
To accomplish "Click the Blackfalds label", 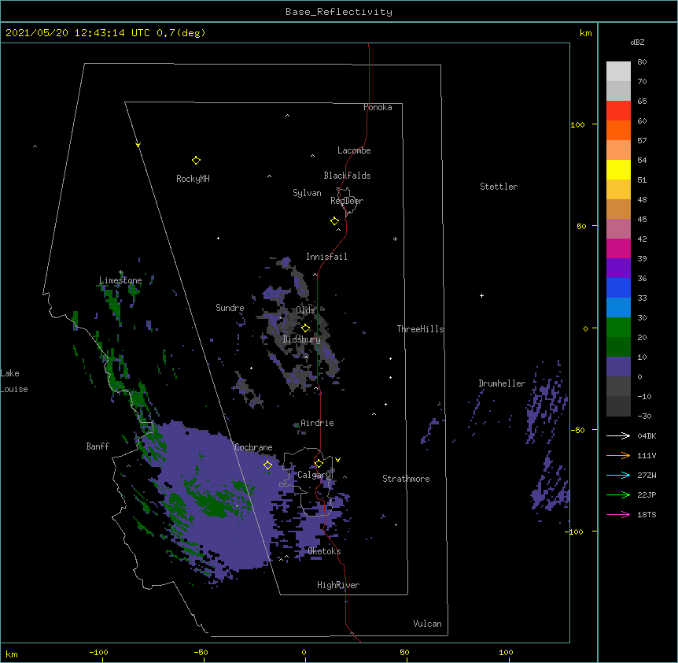I will (x=347, y=176).
